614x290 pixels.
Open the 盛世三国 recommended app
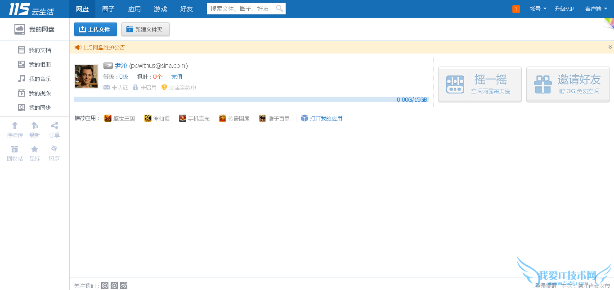[120, 119]
